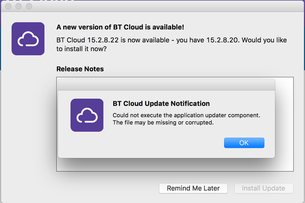Click the title bar of the error alert
Viewport: 305px width, 203px height.
(167, 85)
